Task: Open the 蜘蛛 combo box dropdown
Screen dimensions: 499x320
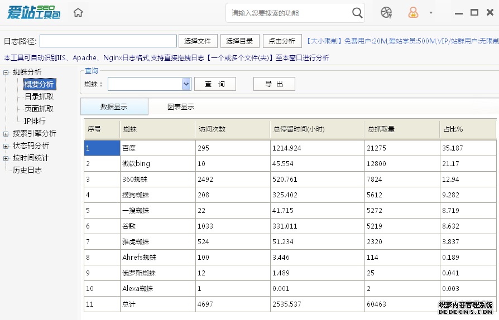Action: tap(186, 84)
